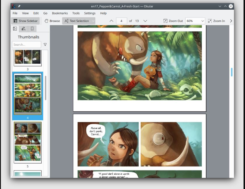Open the Go menu
Viewport: 245px width, 189px height.
[x=45, y=13]
